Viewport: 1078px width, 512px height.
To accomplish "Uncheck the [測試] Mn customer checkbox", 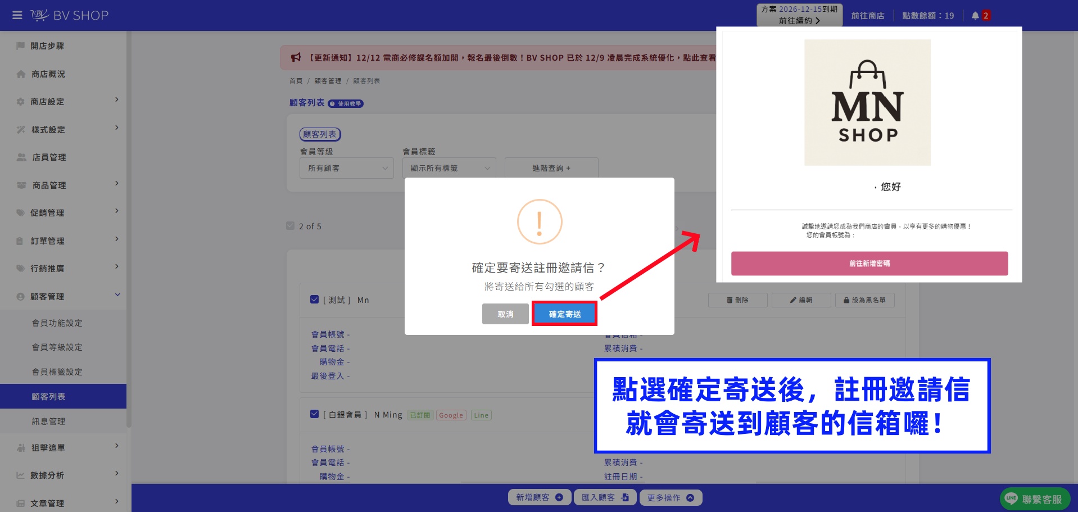I will pyautogui.click(x=315, y=300).
